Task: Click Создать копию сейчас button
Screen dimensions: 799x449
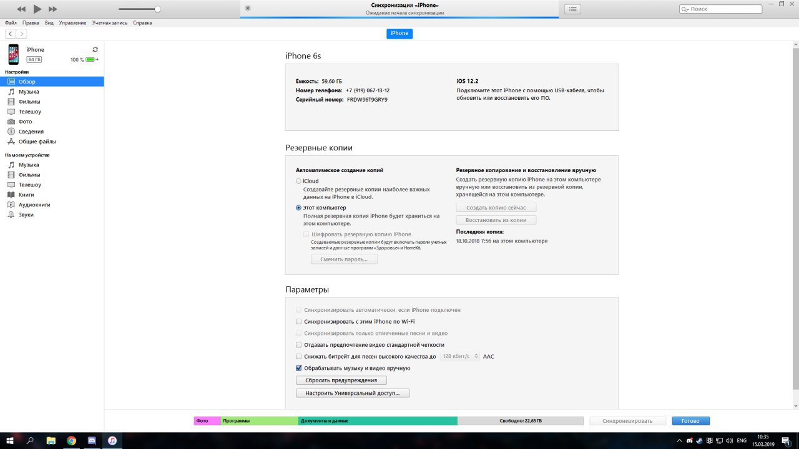Action: (x=496, y=207)
